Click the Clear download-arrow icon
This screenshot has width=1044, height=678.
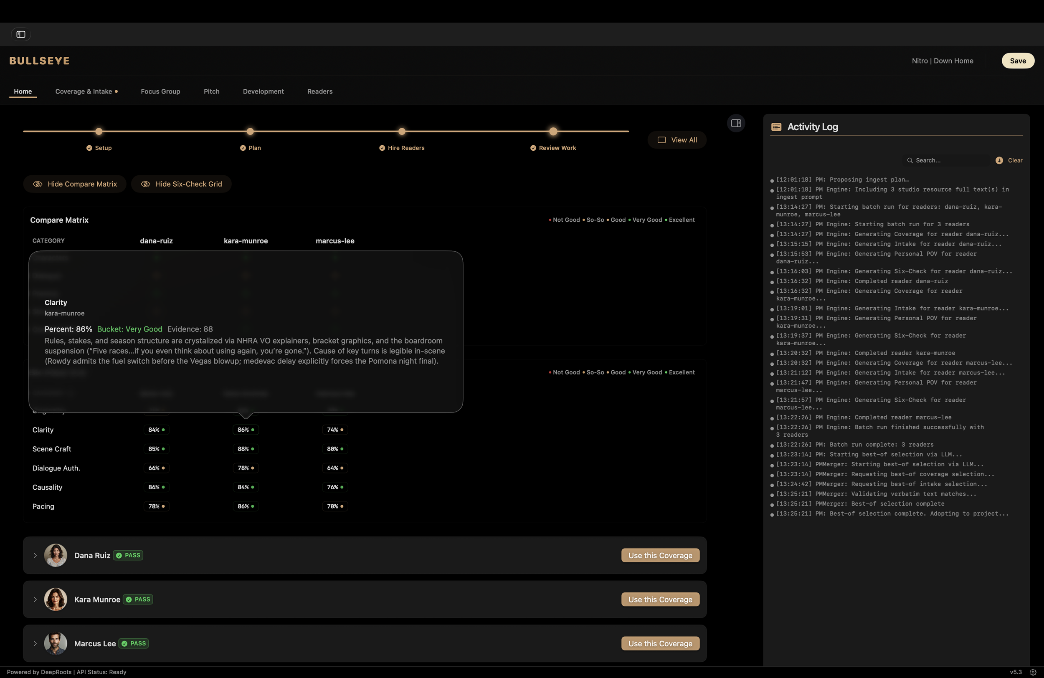coord(999,160)
